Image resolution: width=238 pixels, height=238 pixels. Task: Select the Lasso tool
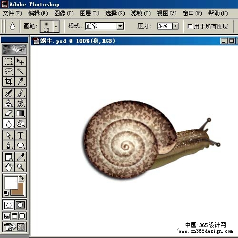(9, 71)
